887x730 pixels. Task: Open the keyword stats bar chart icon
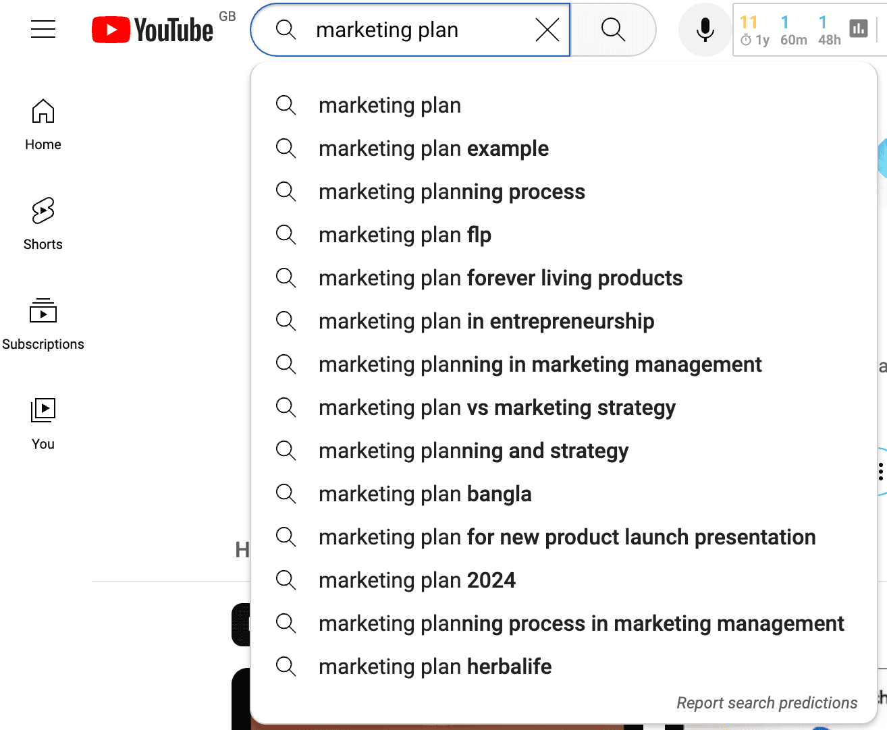[x=858, y=28]
